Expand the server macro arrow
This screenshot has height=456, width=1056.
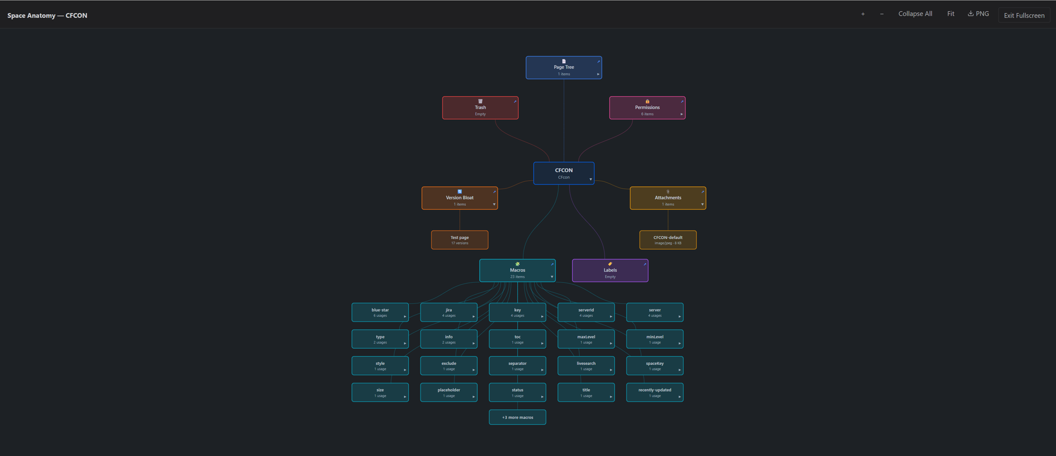(680, 317)
